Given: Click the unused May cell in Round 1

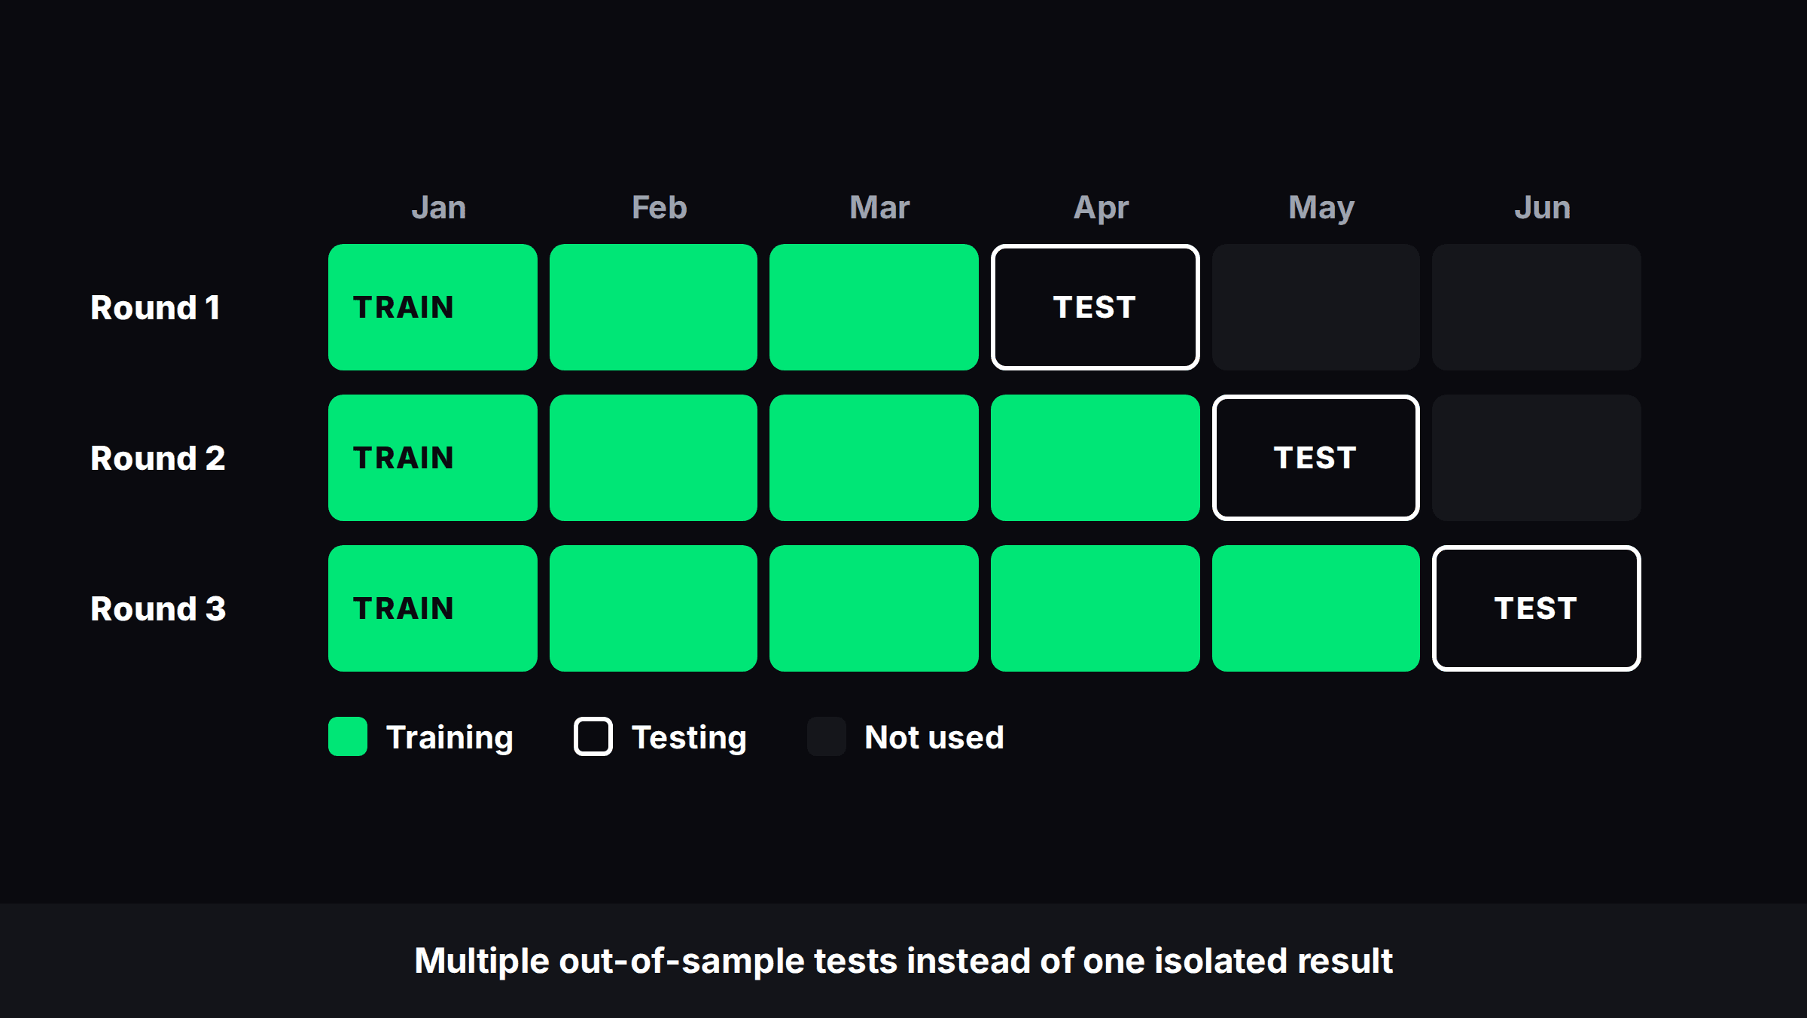Looking at the screenshot, I should 1316,307.
